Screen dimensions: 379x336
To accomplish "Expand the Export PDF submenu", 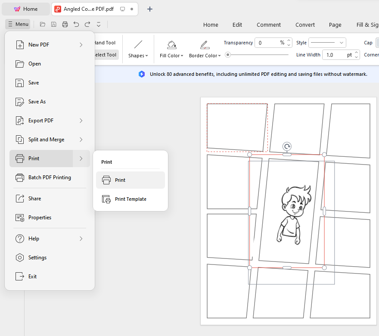I will 81,121.
